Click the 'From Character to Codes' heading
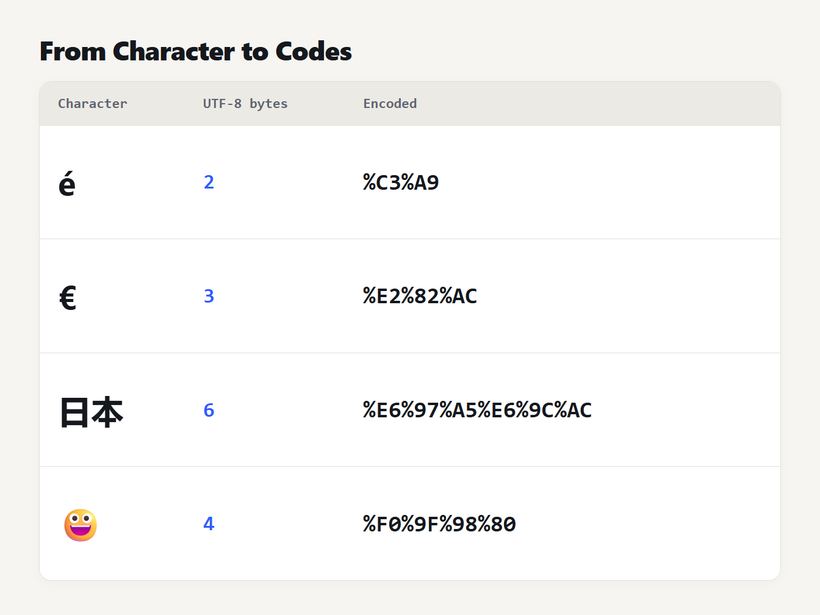 coord(196,52)
